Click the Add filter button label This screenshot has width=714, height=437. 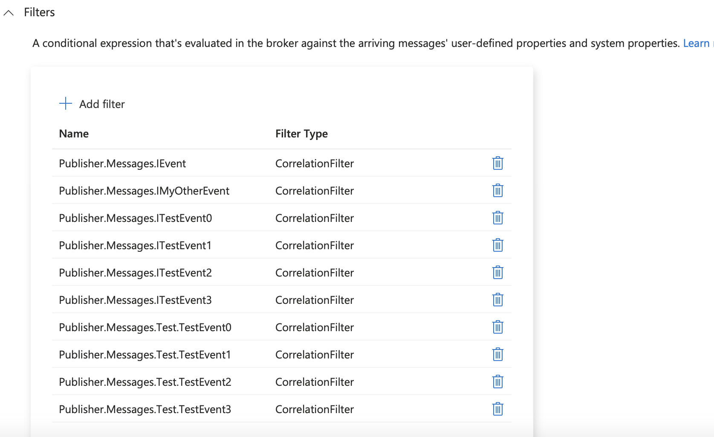102,104
